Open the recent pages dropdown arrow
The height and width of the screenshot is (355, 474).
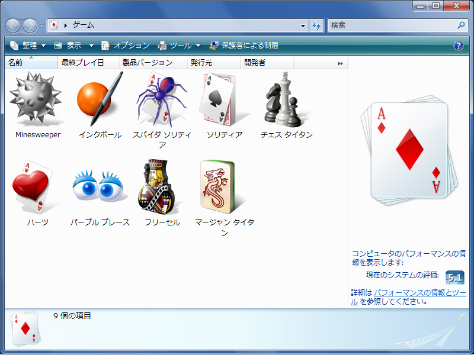[41, 26]
